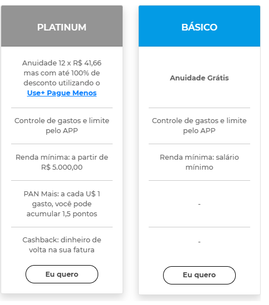Click the Platinum card's Eu quero button
269x305 pixels.
62,274
